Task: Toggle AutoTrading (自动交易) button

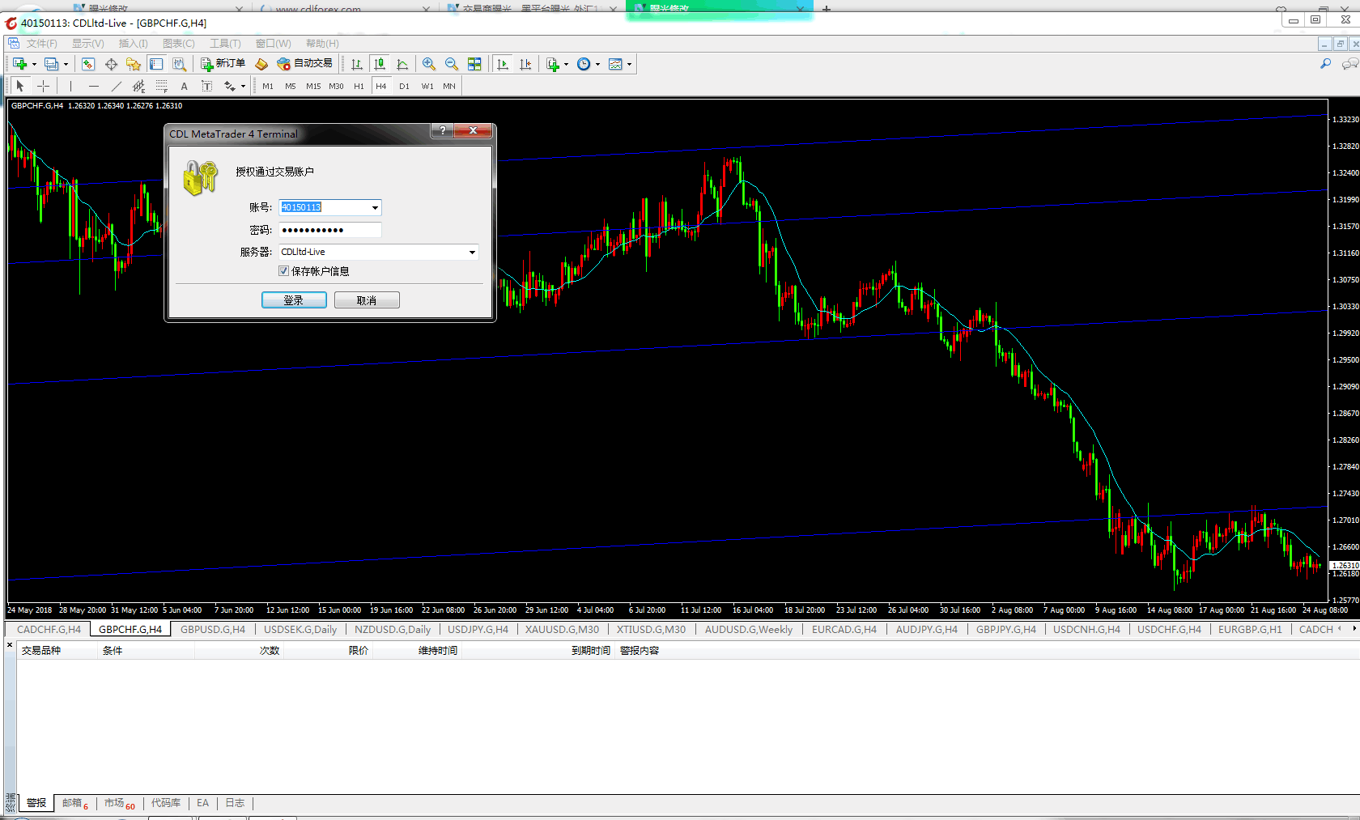Action: coord(304,64)
